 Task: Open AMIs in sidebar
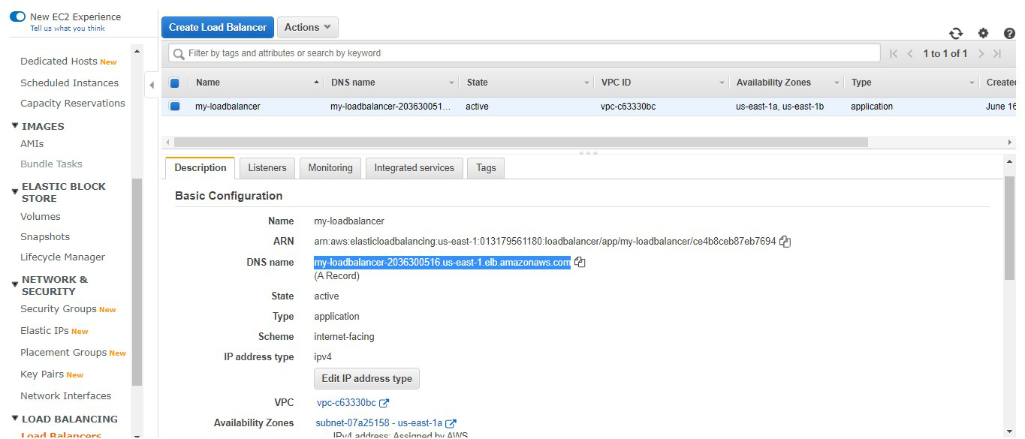point(32,143)
